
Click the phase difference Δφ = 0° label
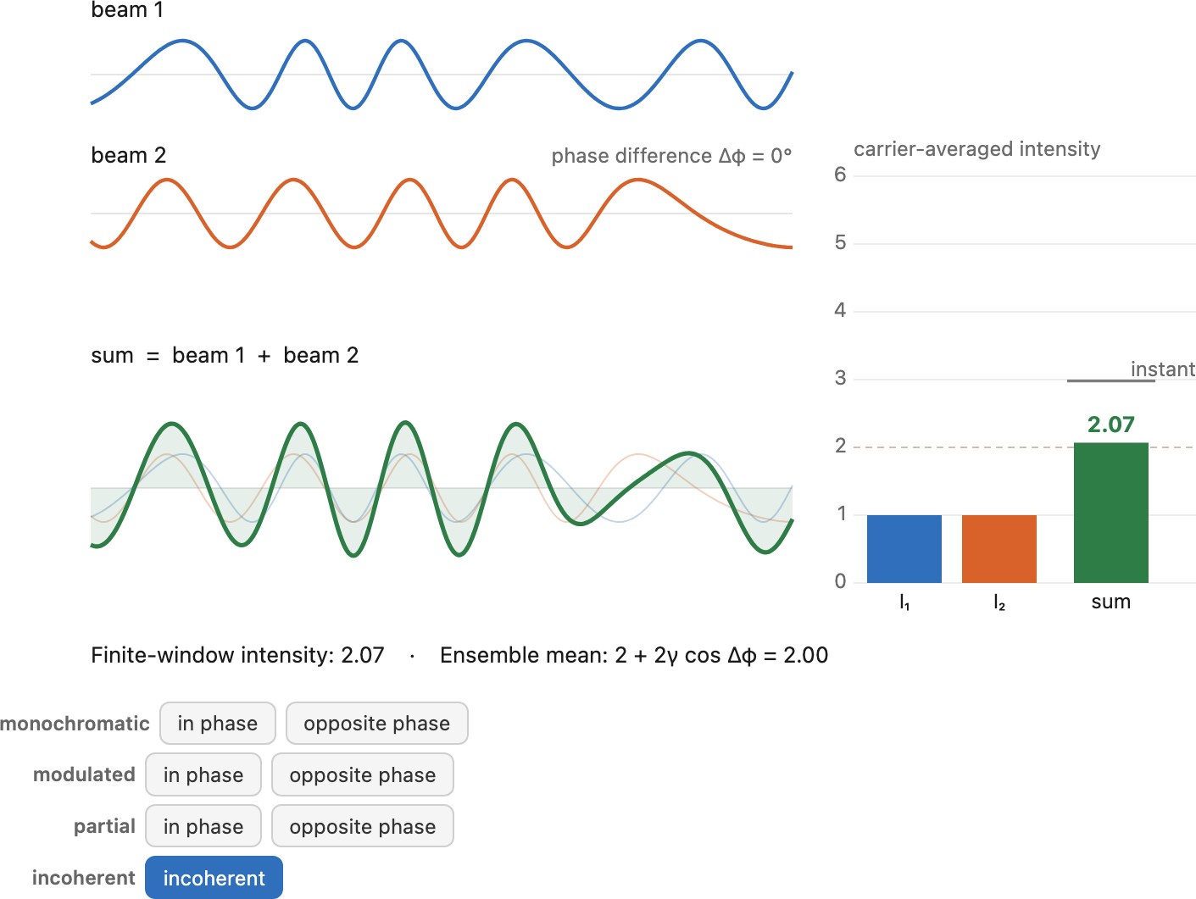[671, 156]
